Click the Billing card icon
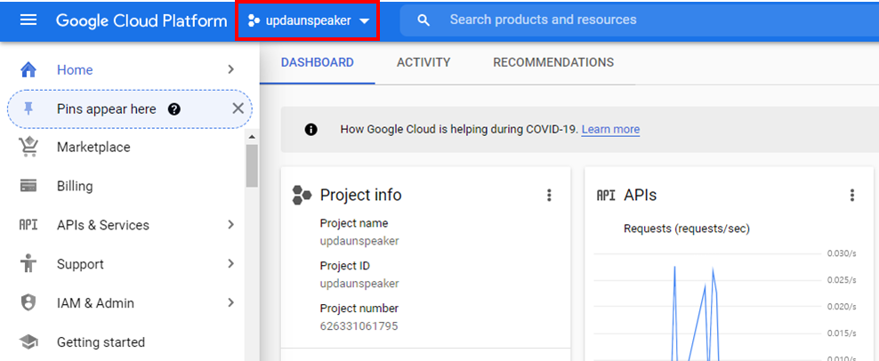This screenshot has width=879, height=361. coord(28,186)
